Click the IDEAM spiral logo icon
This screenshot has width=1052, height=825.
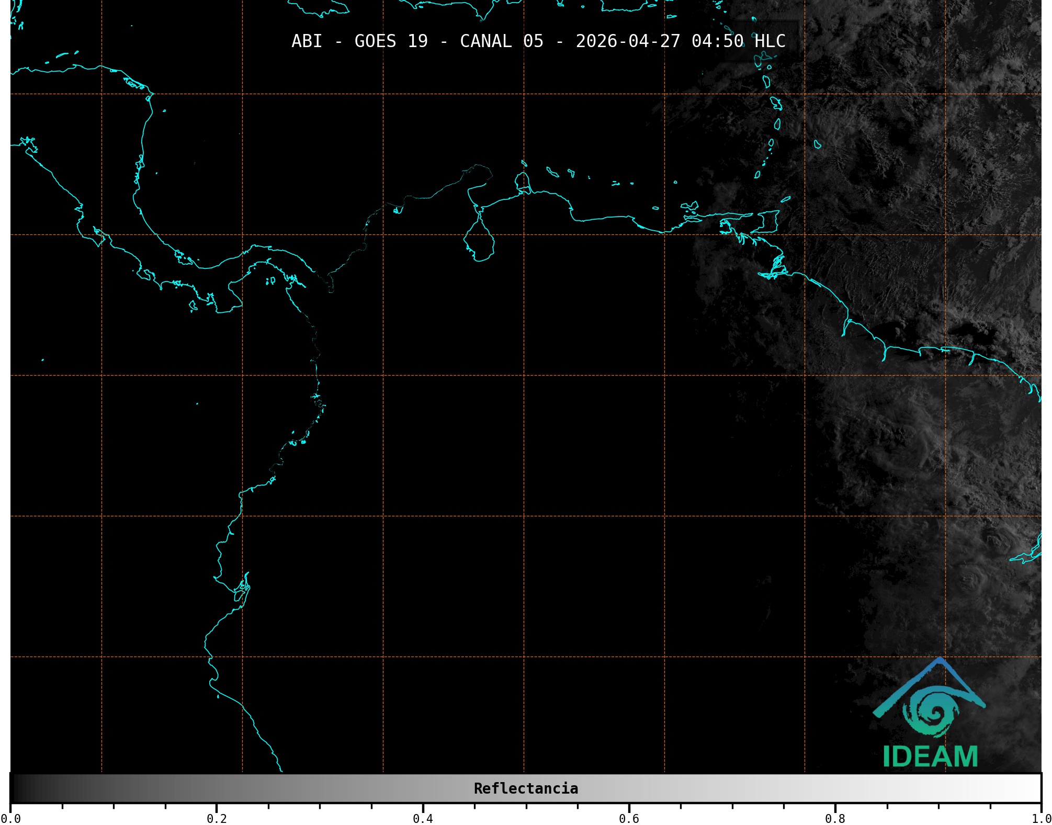pos(932,709)
